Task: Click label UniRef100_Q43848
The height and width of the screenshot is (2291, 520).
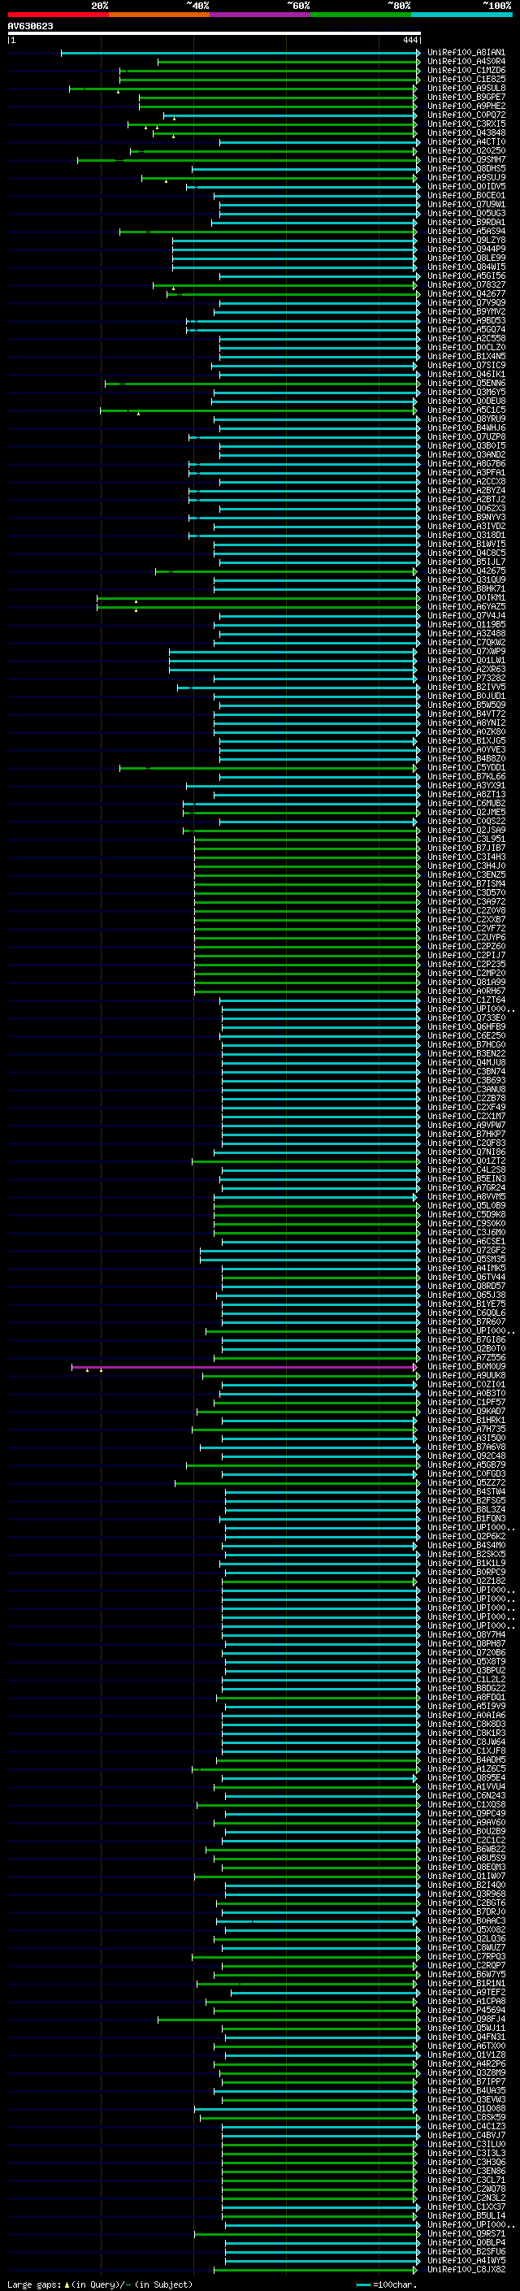Action: (x=466, y=132)
